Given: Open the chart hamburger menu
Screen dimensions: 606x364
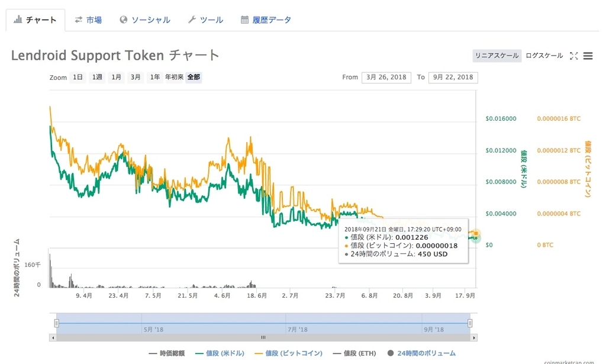Looking at the screenshot, I should pos(588,56).
